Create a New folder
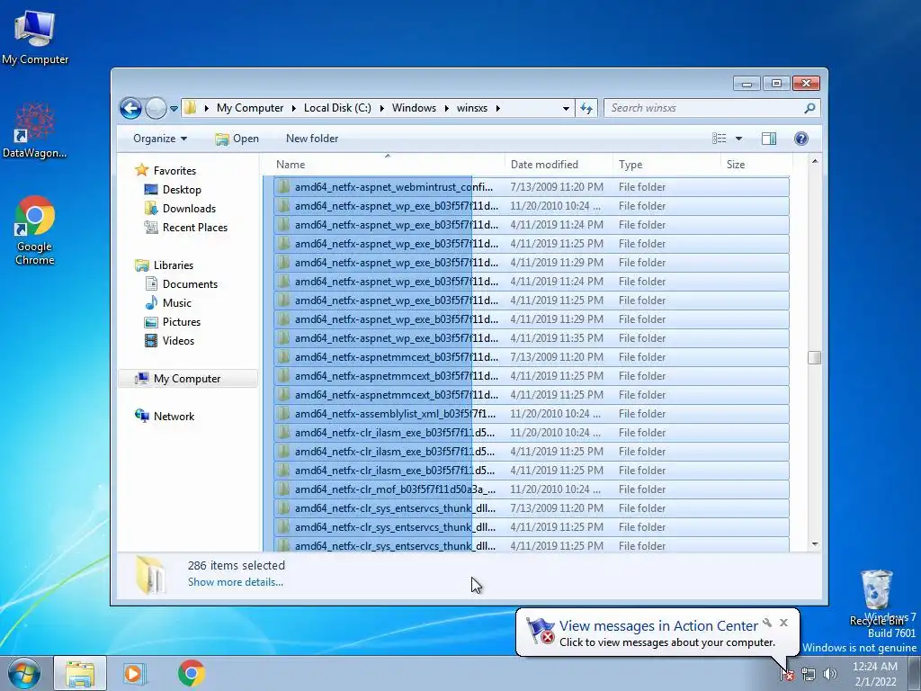 312,139
